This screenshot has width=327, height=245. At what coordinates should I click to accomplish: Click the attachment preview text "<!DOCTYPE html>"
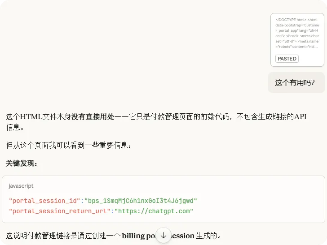[x=291, y=20]
